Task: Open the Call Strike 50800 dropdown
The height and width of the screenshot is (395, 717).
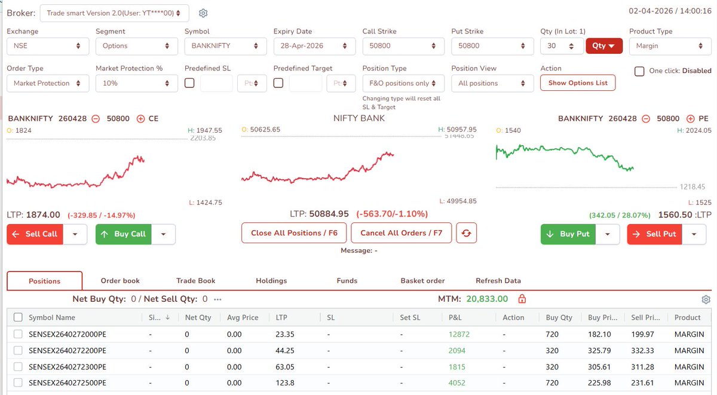Action: pos(404,46)
